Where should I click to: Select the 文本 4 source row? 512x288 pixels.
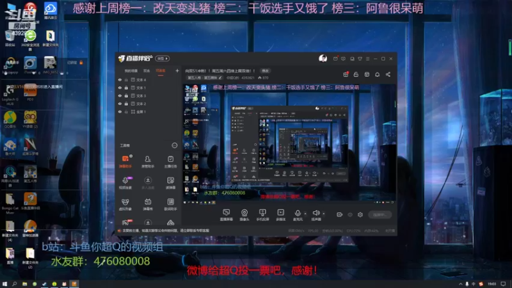tap(148, 79)
